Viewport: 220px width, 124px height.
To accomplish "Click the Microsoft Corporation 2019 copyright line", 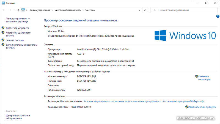I will pyautogui.click(x=91, y=36).
